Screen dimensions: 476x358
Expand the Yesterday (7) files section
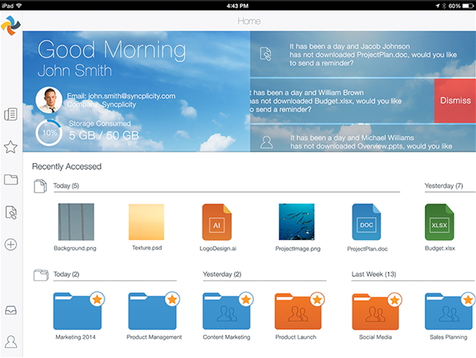coord(443,186)
